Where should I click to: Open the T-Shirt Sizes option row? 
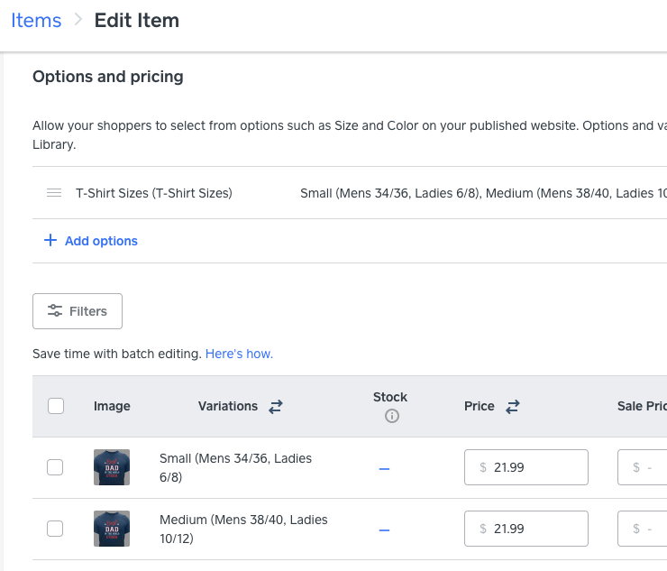coord(153,193)
